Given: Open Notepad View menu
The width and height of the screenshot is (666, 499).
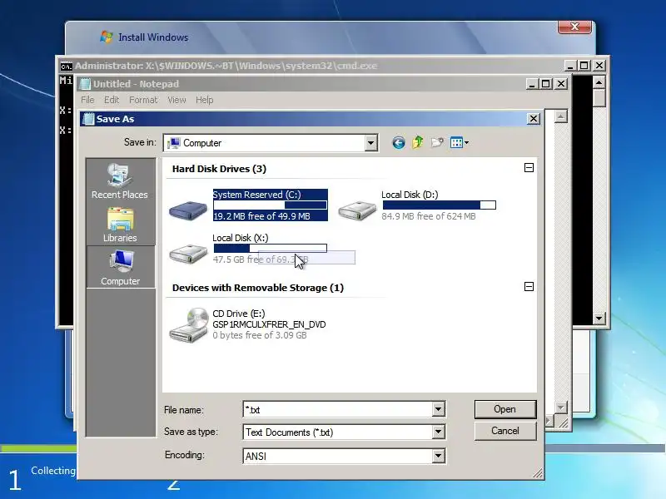Looking at the screenshot, I should pyautogui.click(x=176, y=100).
